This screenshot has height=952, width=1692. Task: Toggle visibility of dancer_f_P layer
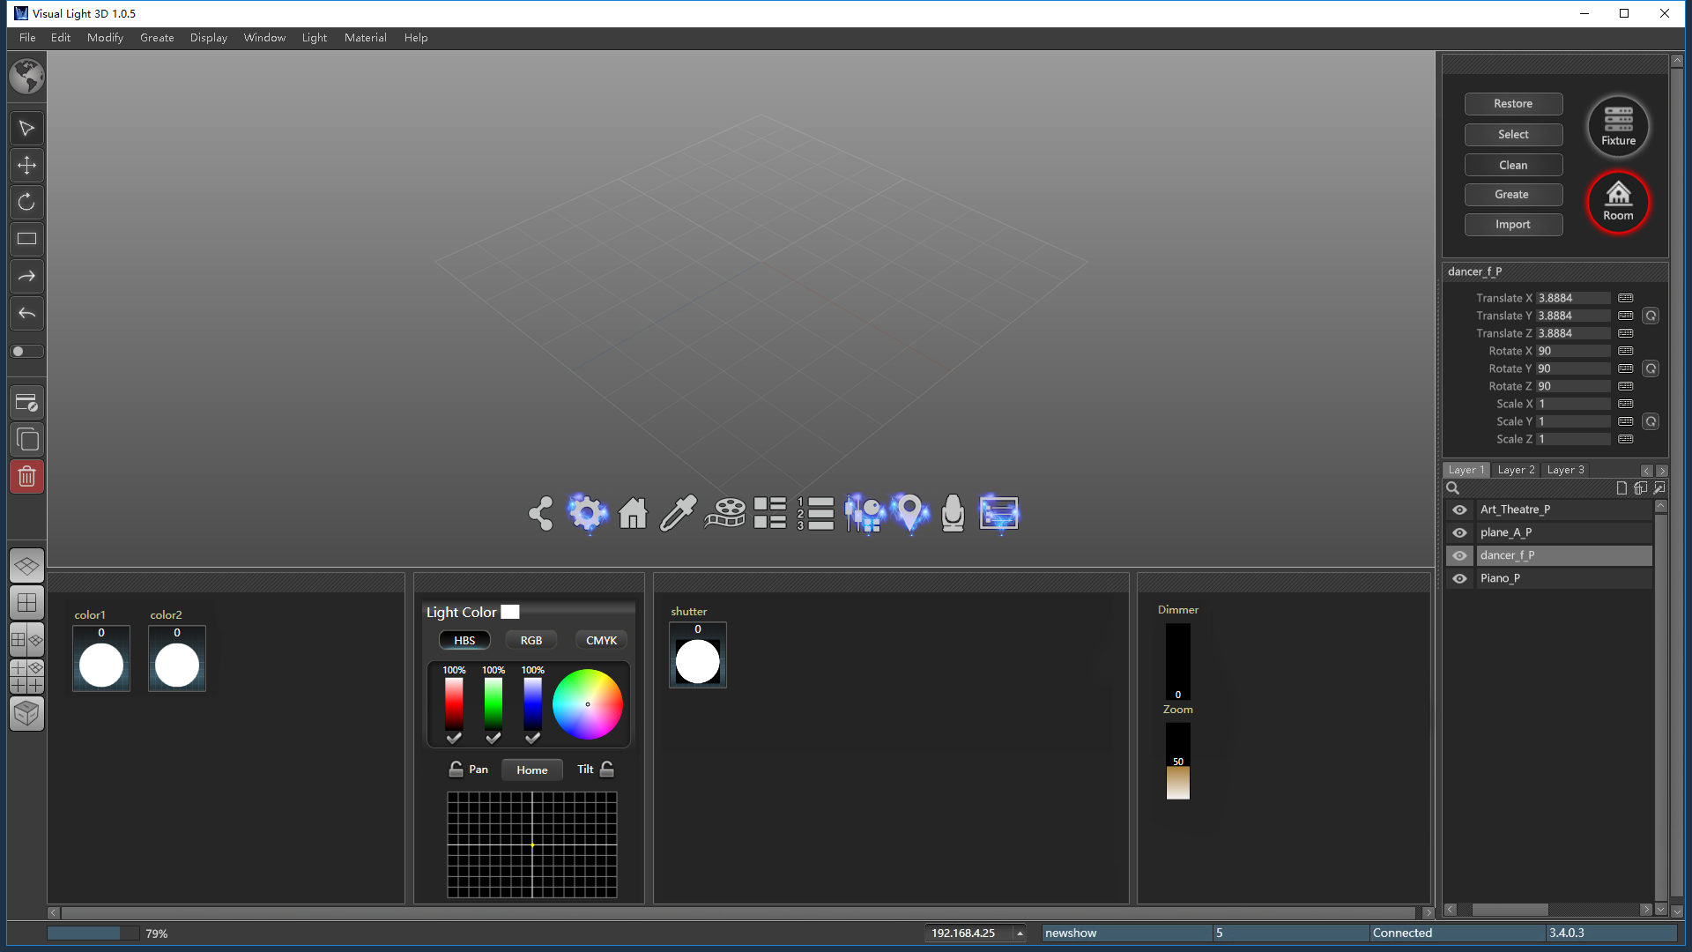click(1459, 554)
